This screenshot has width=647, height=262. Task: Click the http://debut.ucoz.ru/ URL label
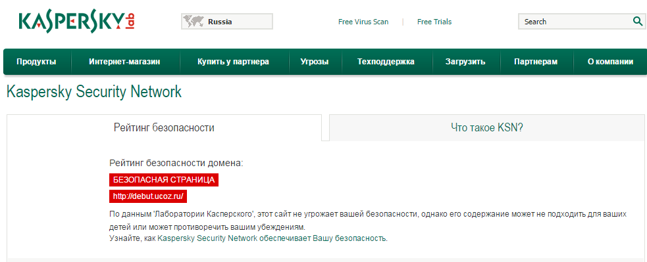coord(148,196)
